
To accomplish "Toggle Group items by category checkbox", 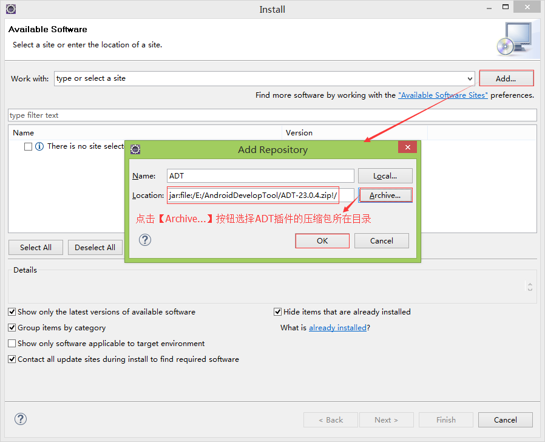I will [x=12, y=328].
